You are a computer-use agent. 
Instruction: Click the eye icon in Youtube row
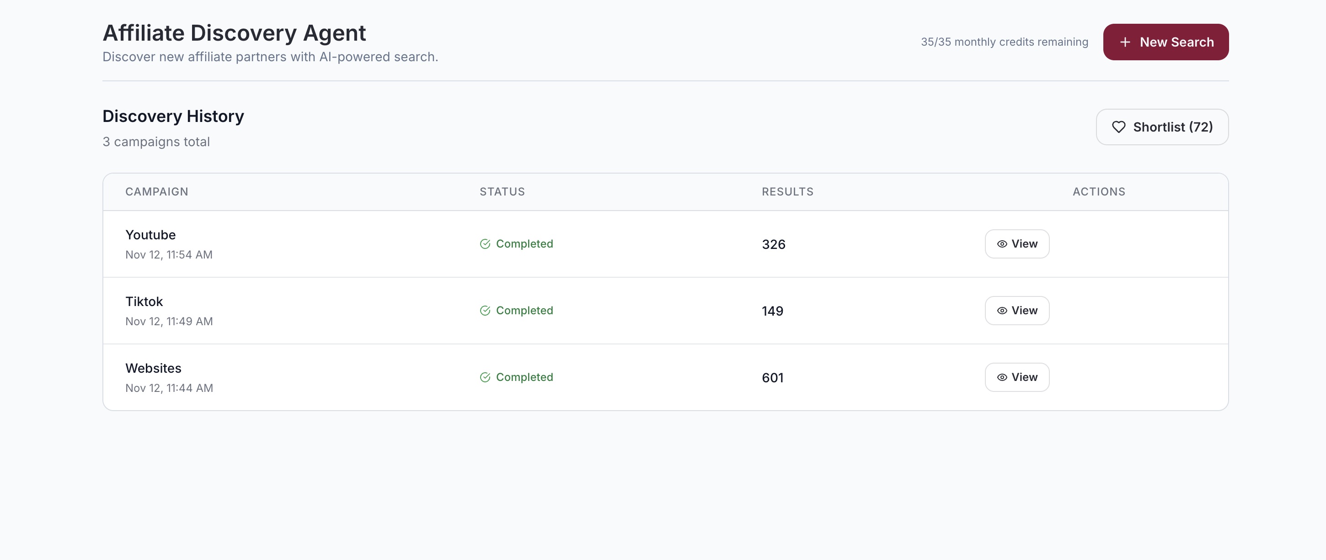[1002, 244]
